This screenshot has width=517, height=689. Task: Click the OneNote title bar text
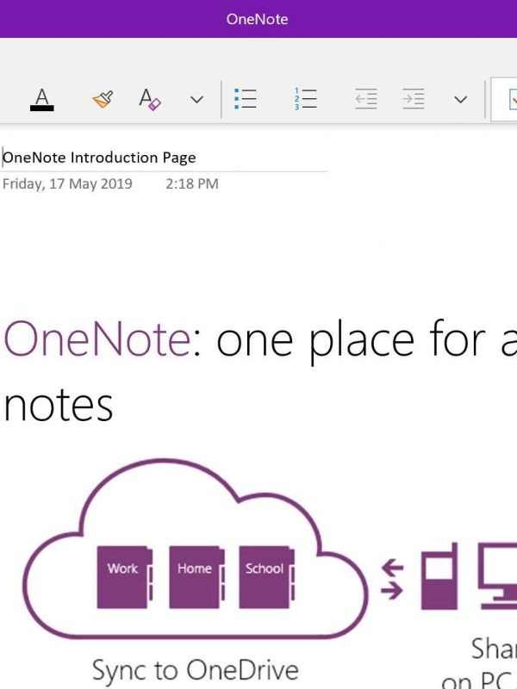[258, 19]
